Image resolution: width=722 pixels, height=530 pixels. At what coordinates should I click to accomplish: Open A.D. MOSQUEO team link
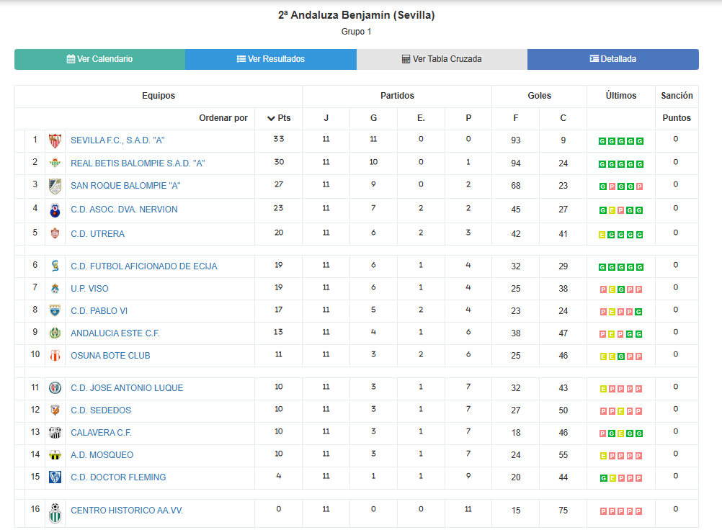[102, 455]
